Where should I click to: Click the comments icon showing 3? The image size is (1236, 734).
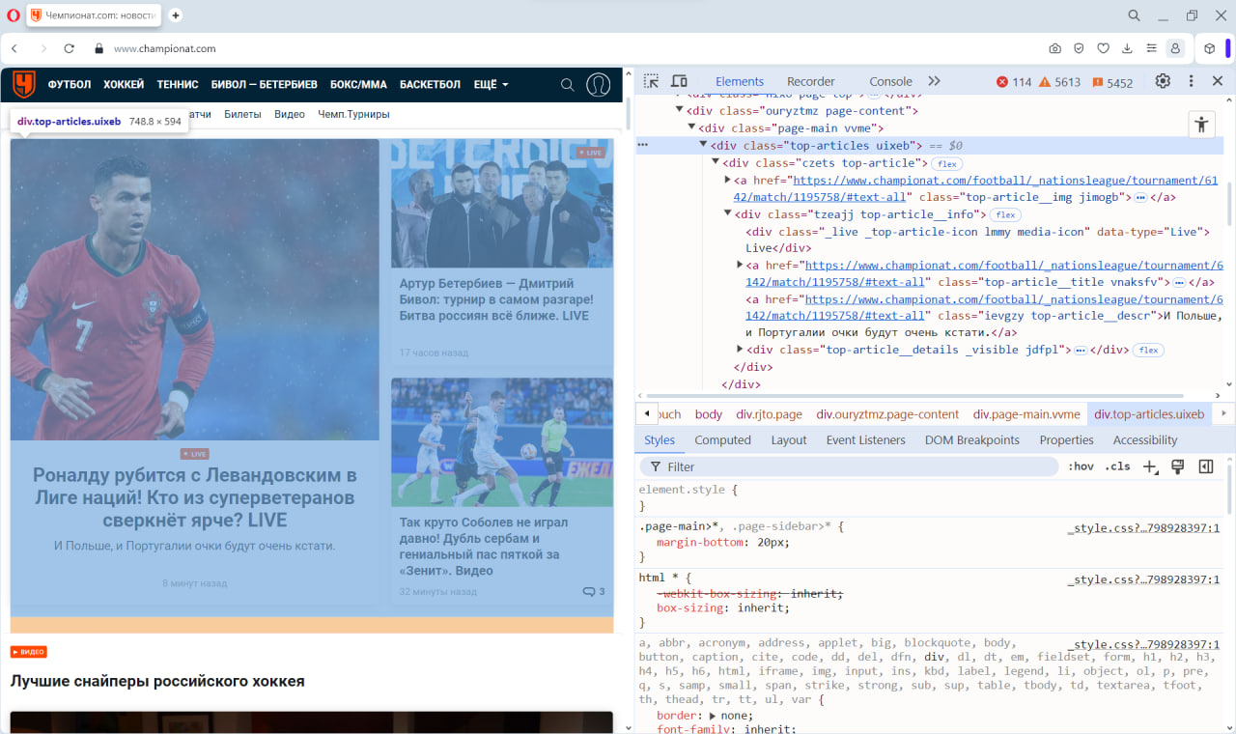593,591
